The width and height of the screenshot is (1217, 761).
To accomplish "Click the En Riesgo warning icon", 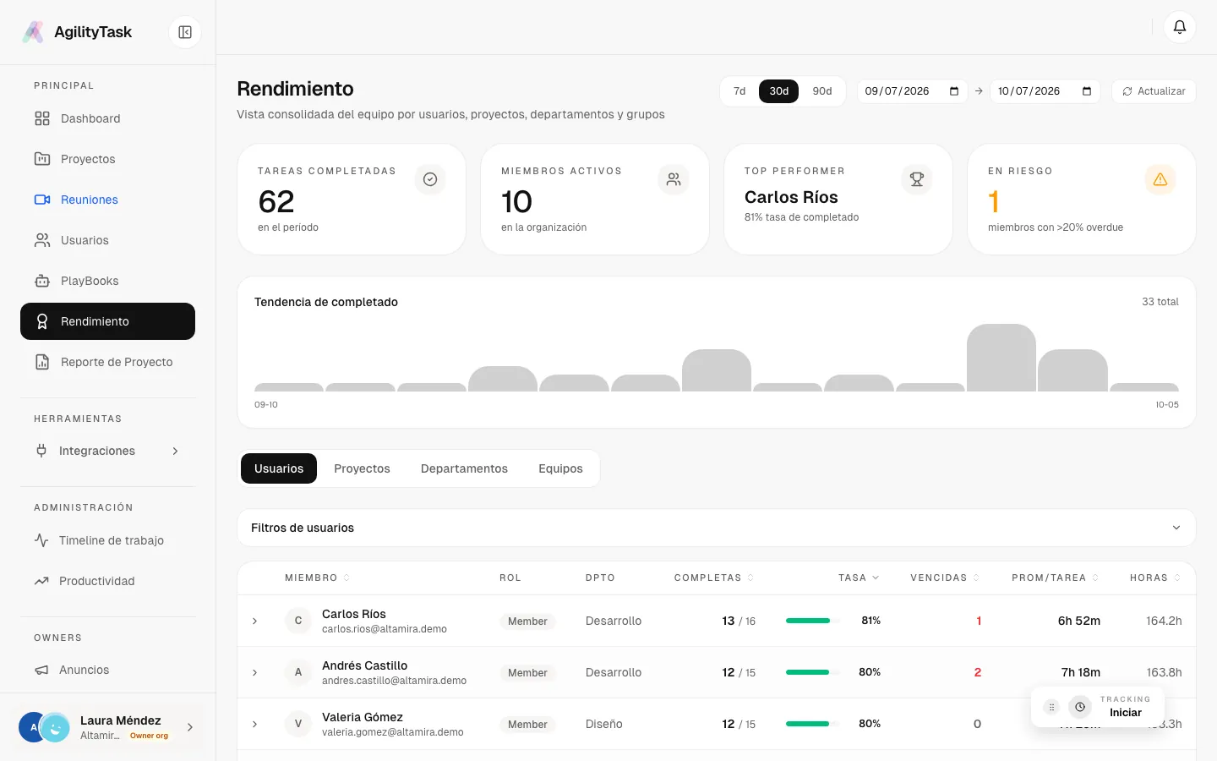I will 1160,179.
